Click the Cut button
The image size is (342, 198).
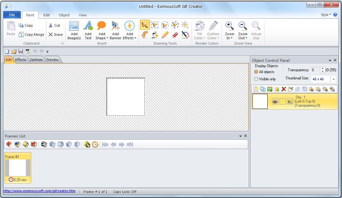click(x=54, y=25)
